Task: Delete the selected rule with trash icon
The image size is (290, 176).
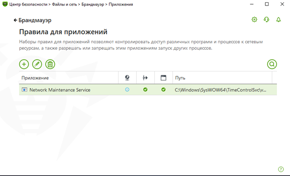Action: tap(50, 64)
